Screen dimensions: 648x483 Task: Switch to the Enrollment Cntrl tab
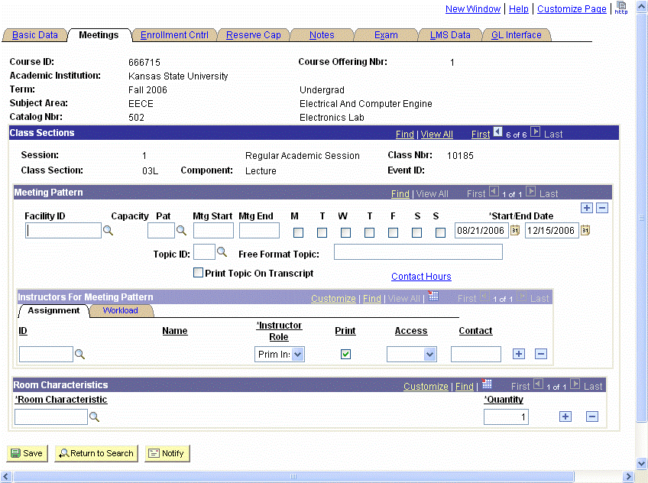174,35
